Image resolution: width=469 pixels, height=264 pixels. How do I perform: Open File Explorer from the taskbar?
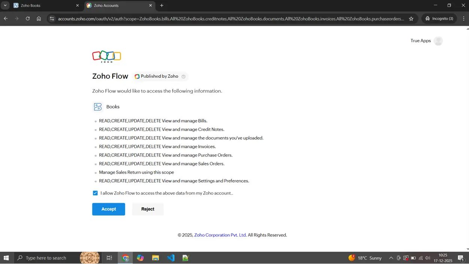(x=155, y=258)
